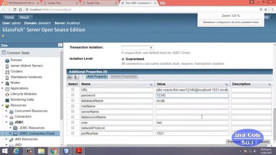Expand JMS Resources tree node
This screenshot has height=155, width=276.
click(x=6, y=139)
